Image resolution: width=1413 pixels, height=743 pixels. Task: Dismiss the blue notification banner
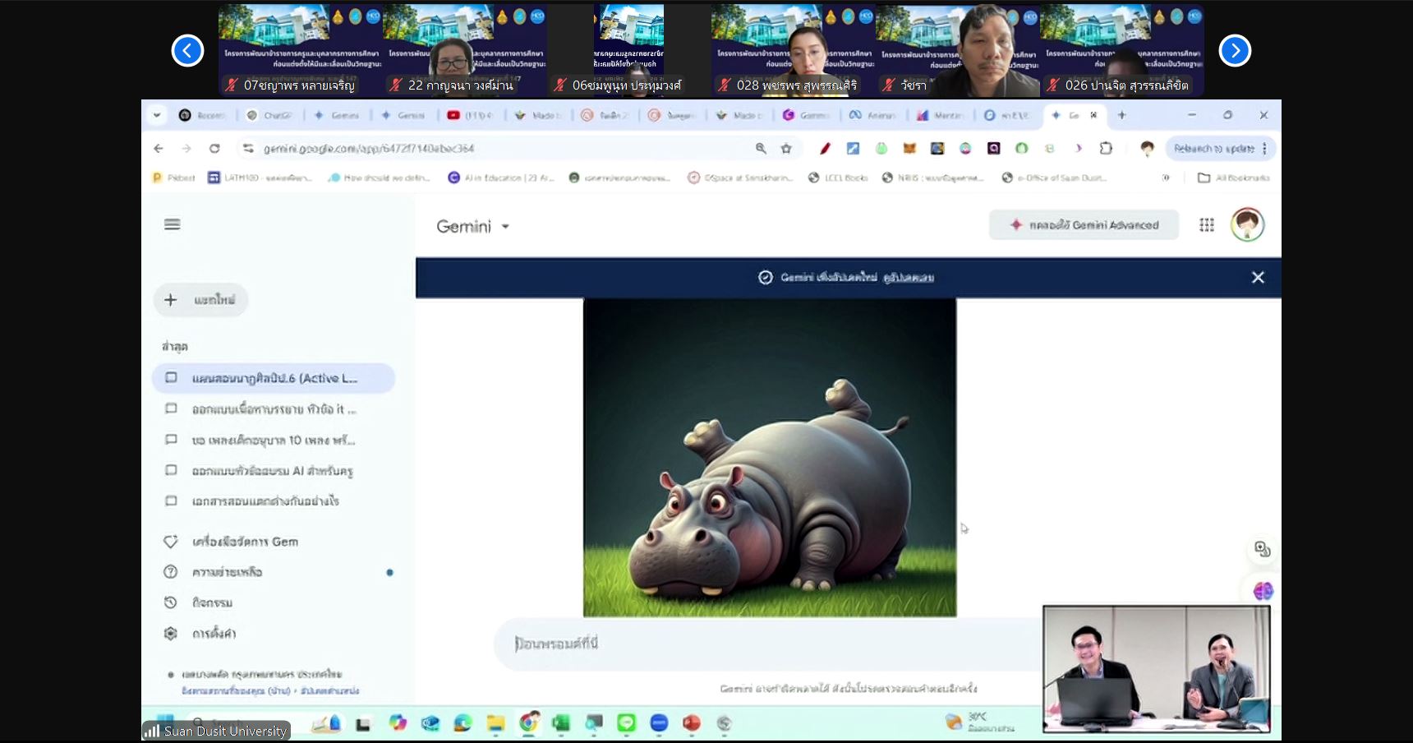click(x=1257, y=278)
